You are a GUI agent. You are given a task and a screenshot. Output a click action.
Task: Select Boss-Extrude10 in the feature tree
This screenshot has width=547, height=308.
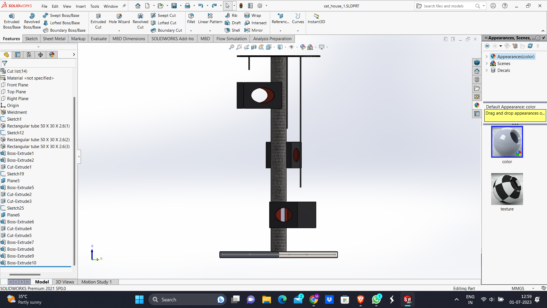tap(22, 263)
